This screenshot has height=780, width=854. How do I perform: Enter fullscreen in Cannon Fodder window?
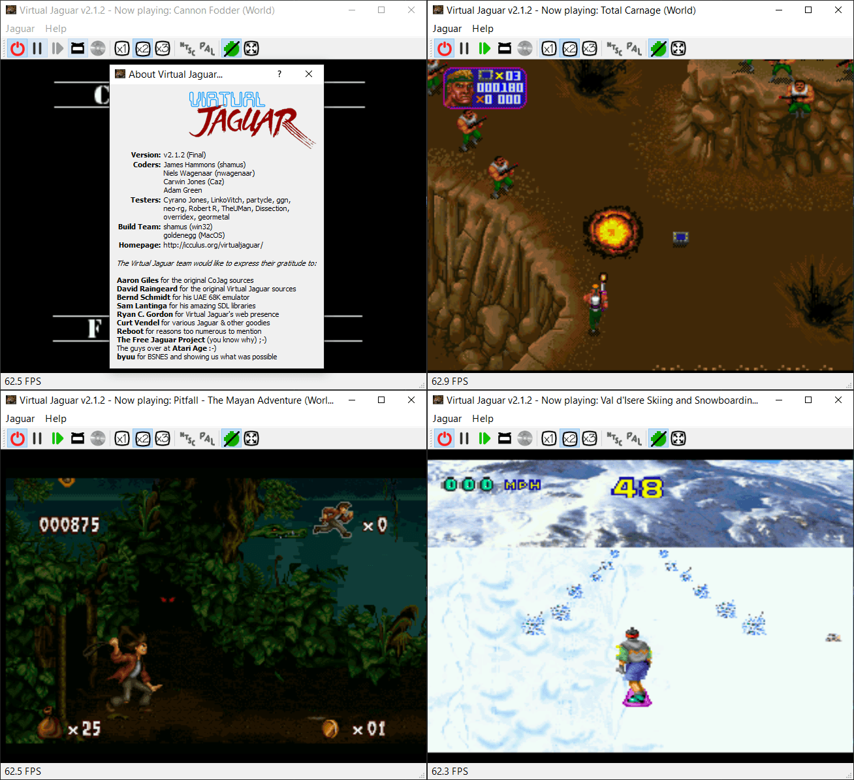[x=251, y=48]
